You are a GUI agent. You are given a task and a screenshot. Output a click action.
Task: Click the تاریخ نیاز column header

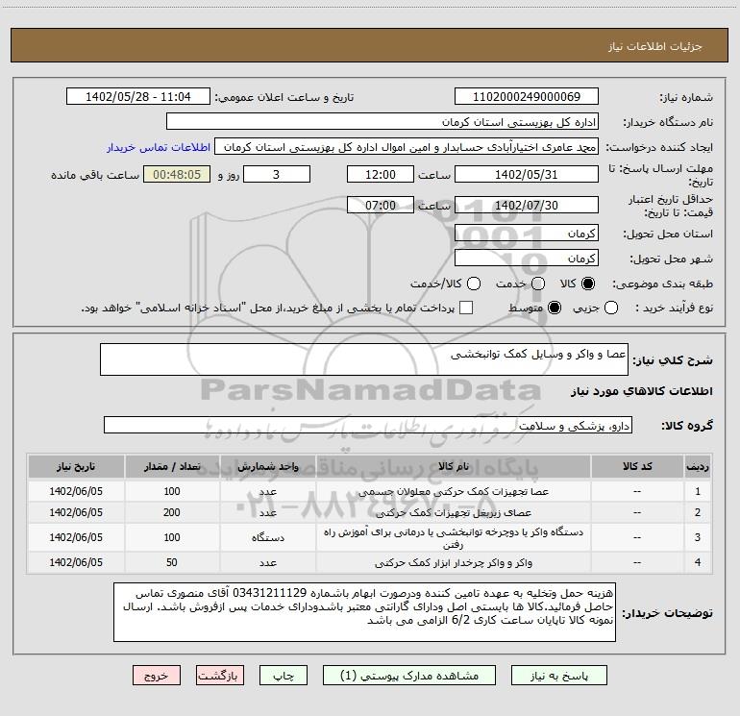(76, 467)
